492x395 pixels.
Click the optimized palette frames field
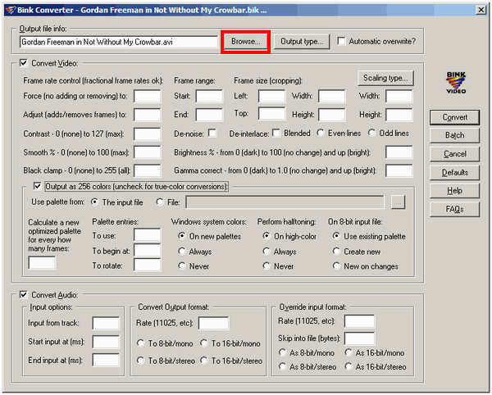click(x=42, y=263)
